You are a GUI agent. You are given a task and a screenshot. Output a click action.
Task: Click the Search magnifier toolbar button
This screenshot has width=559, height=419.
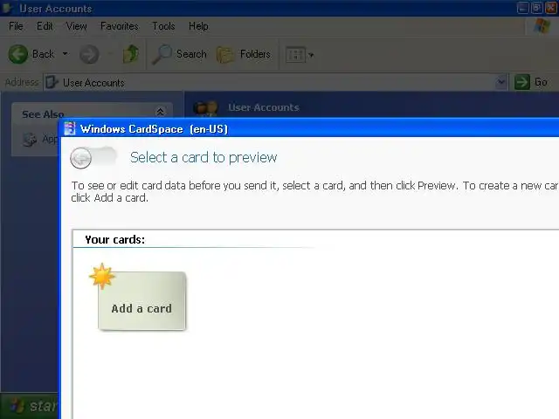point(179,54)
